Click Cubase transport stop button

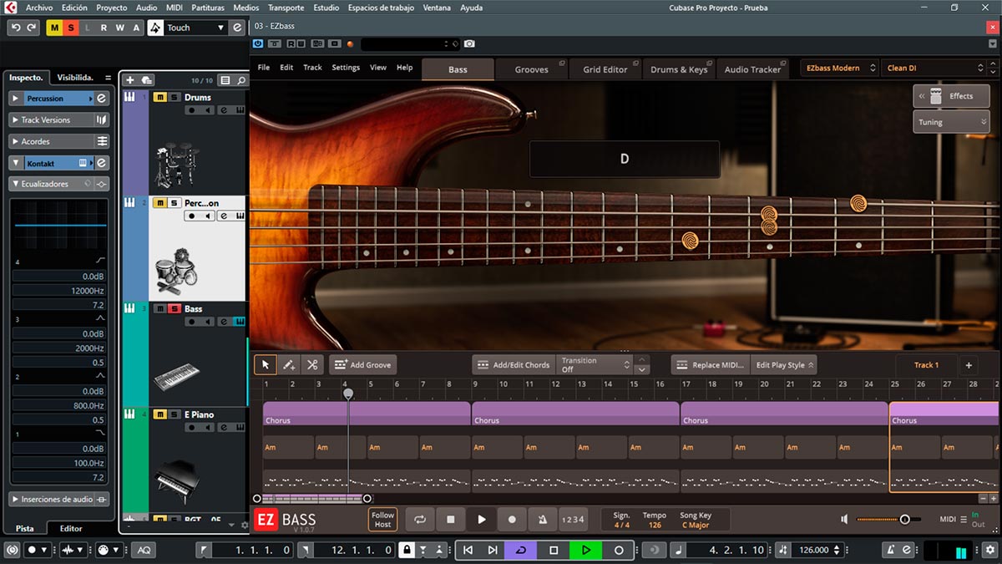pyautogui.click(x=554, y=550)
